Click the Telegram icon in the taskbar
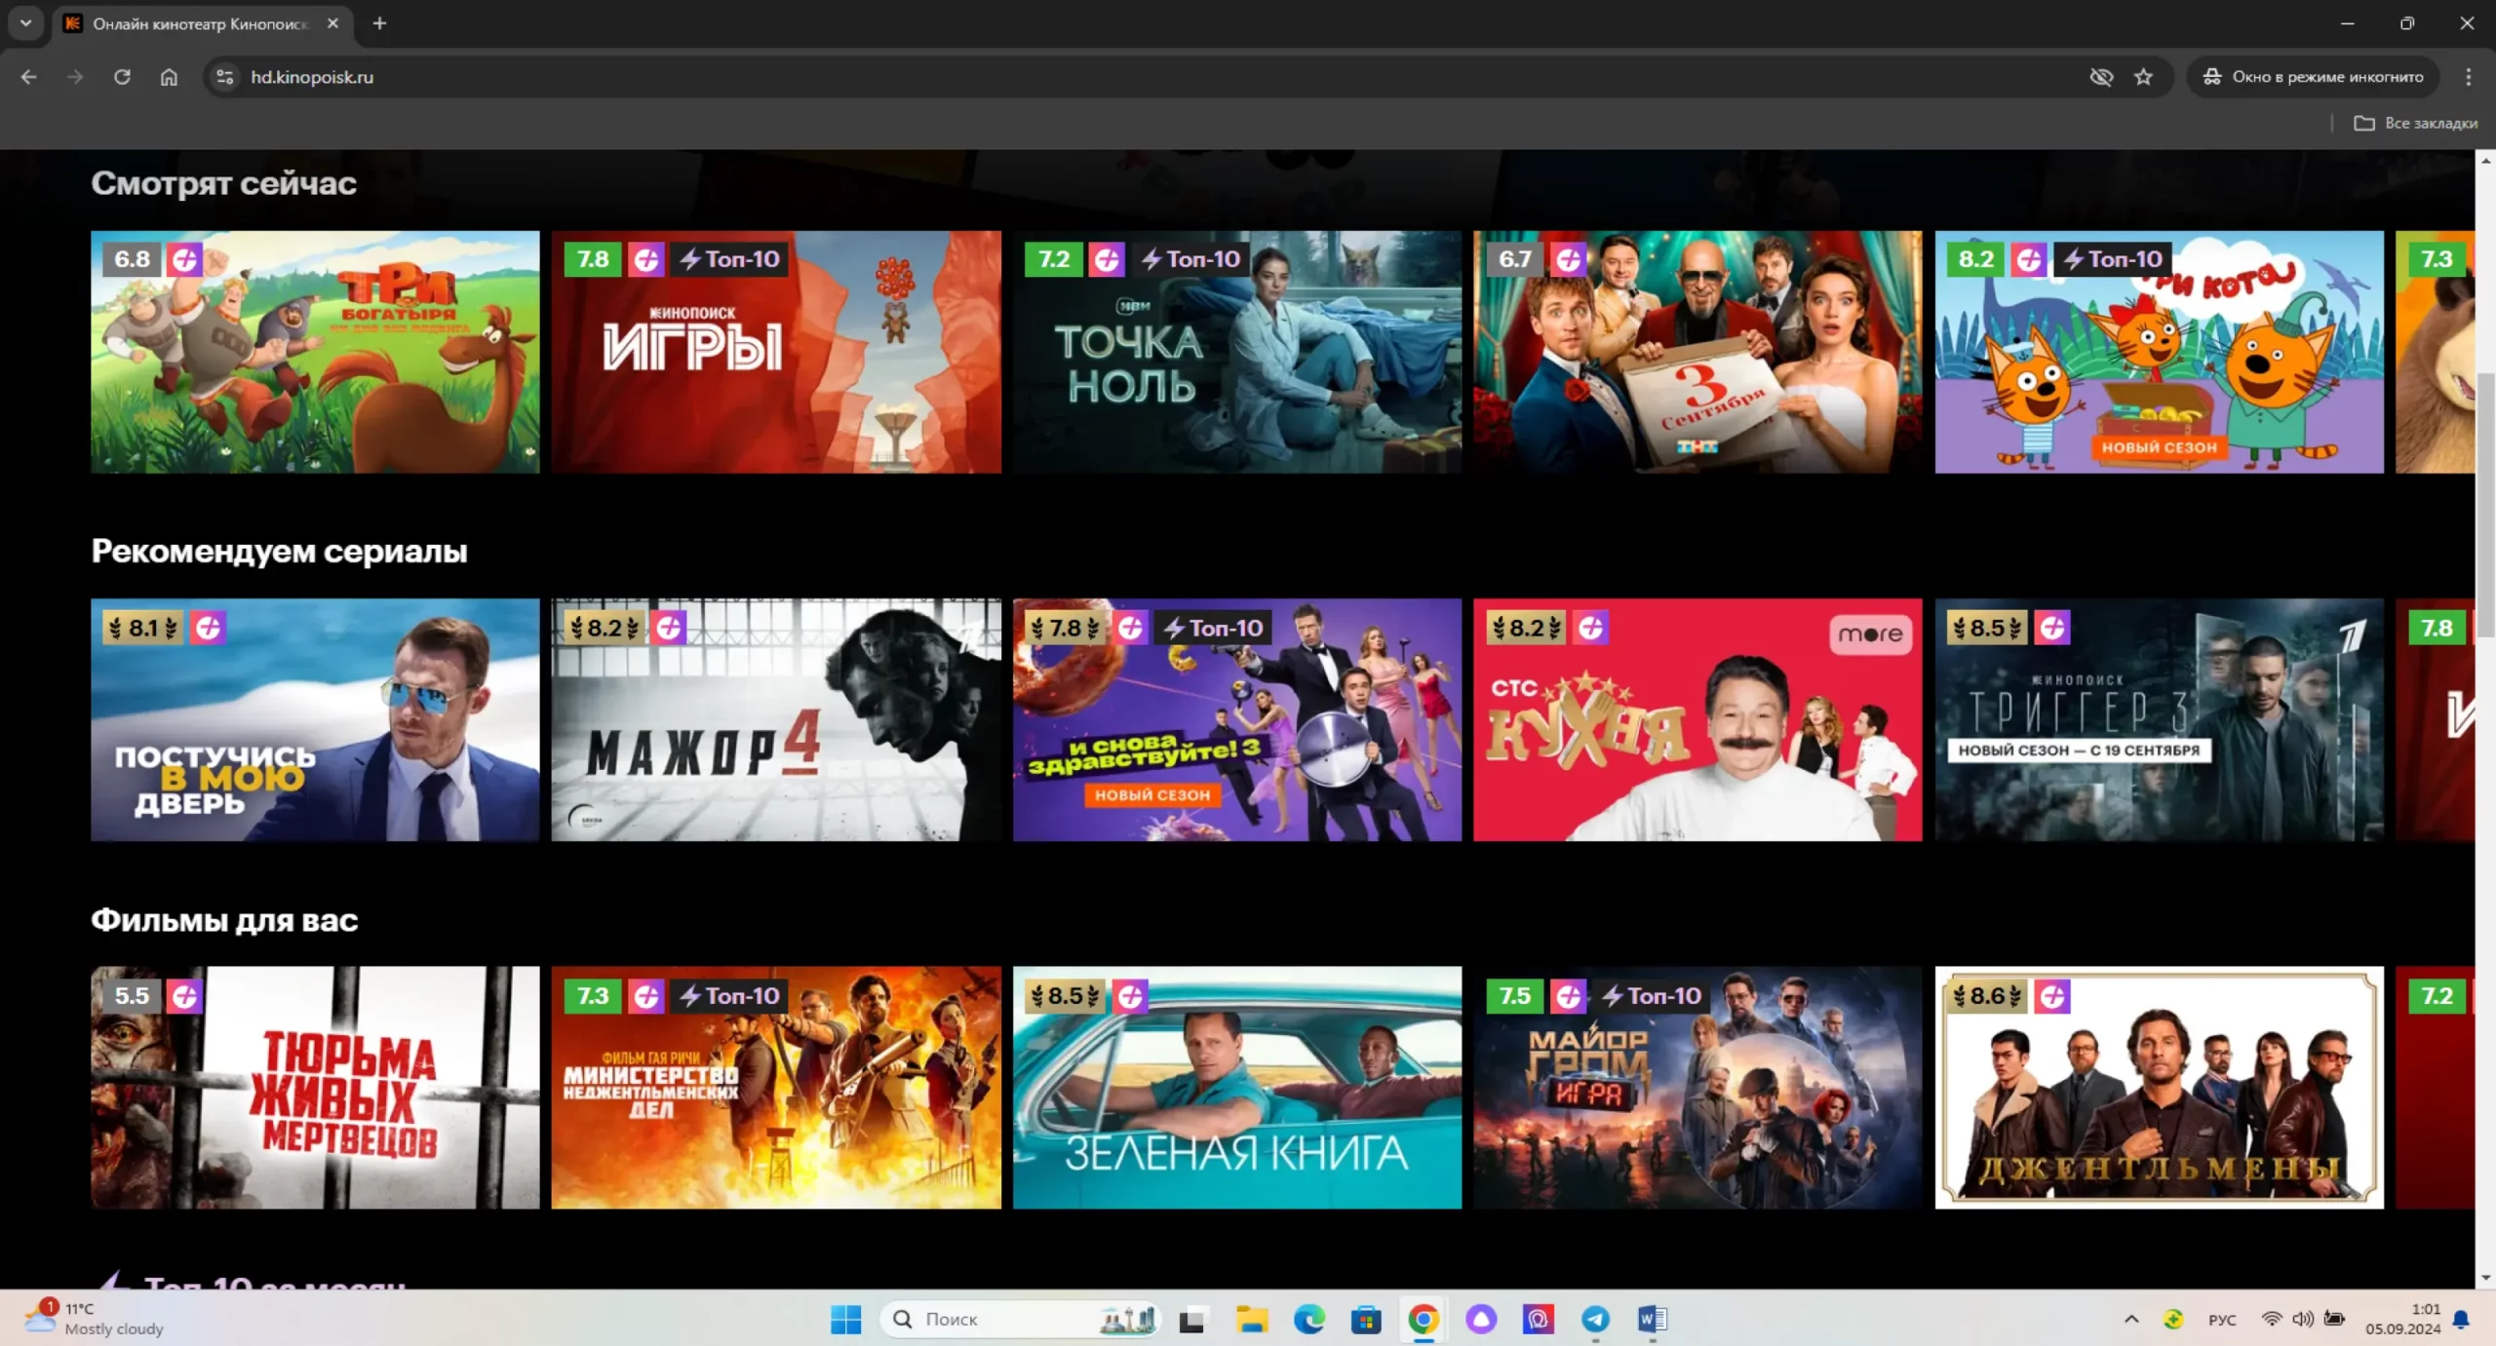Viewport: 2496px width, 1346px height. click(1595, 1319)
